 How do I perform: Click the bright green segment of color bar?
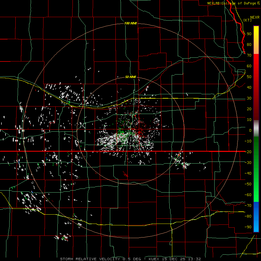click(256, 191)
